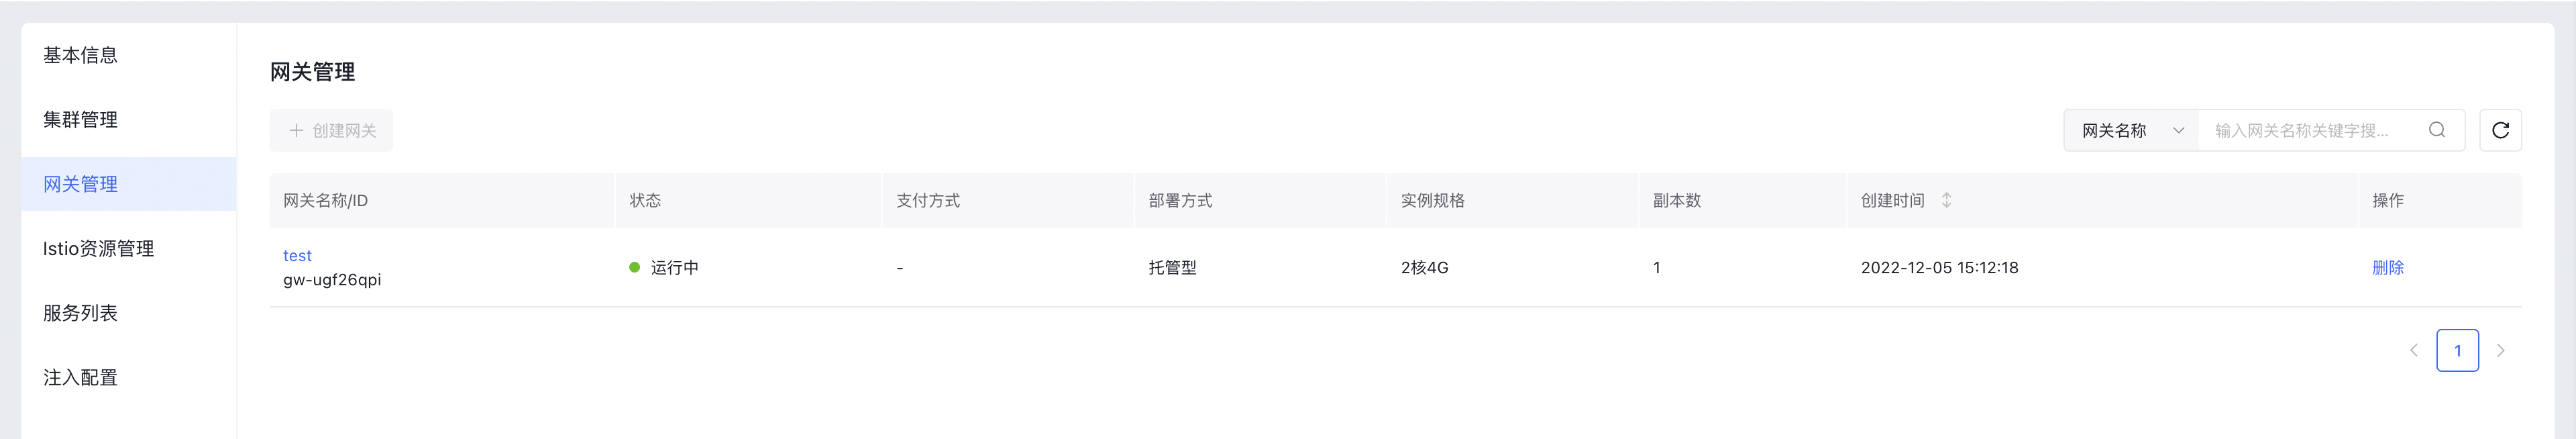
Task: Open the test gateway link
Action: [297, 255]
